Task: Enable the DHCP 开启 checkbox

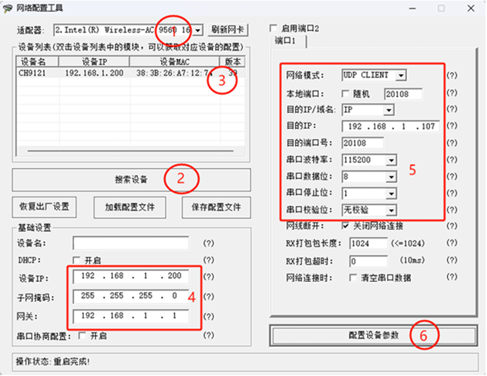Action: [x=77, y=260]
